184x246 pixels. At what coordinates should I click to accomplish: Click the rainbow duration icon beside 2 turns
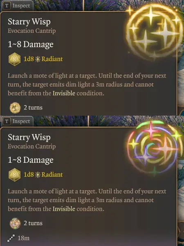pos(15,223)
